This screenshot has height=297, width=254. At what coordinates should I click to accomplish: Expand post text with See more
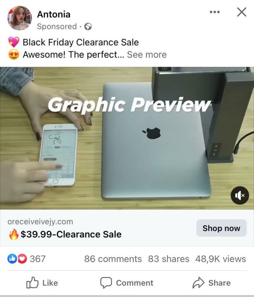click(x=147, y=55)
